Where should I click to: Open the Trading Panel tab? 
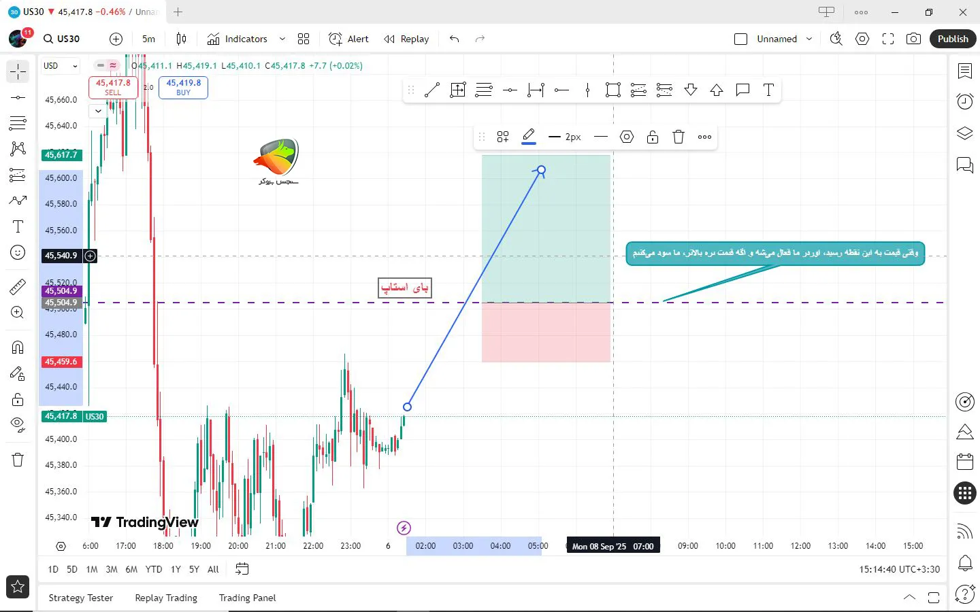point(247,598)
